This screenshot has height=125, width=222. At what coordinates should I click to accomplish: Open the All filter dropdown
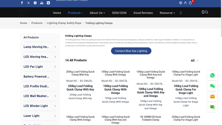click(195, 61)
